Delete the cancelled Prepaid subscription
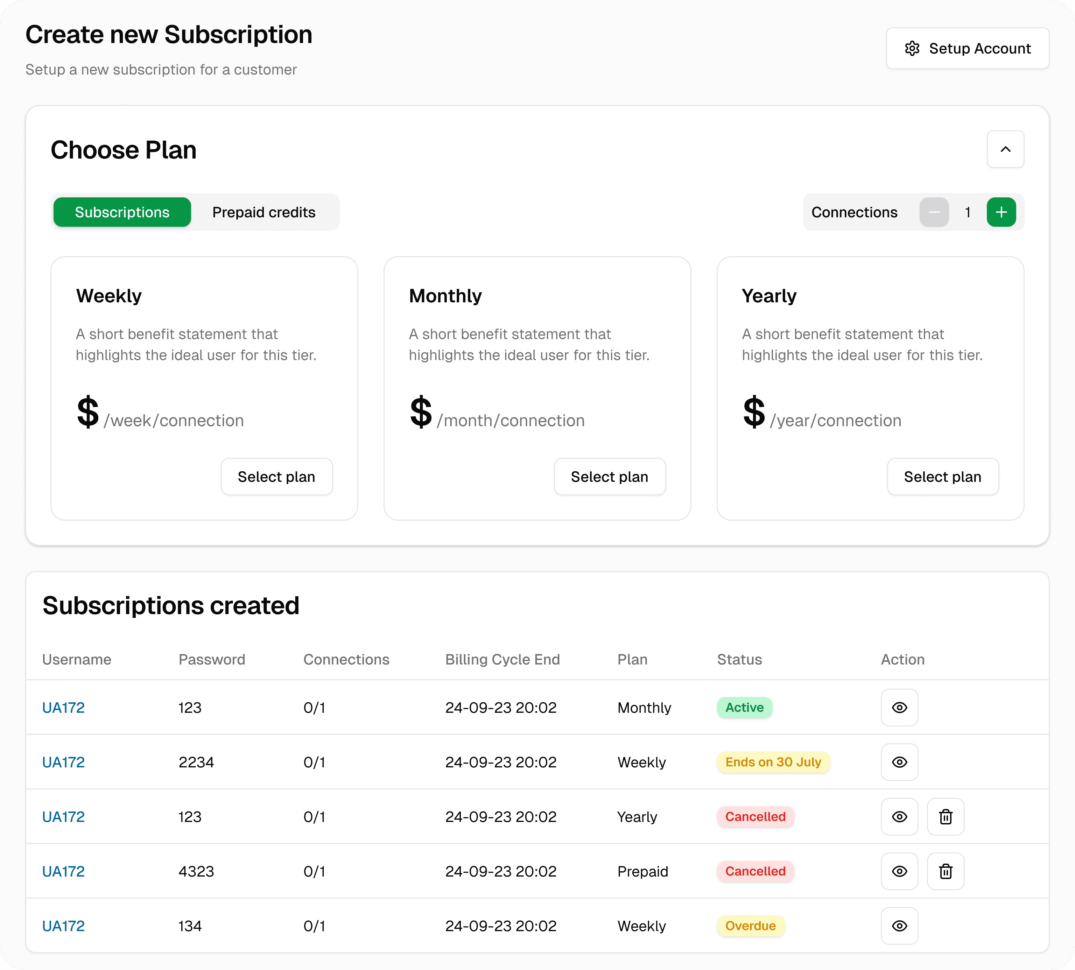Screen dimensions: 1075x970 pyautogui.click(x=946, y=871)
